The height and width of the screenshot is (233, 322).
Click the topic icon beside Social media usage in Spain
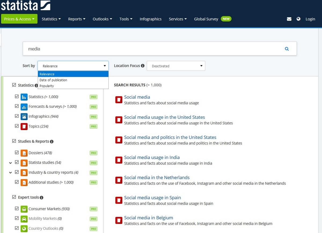click(x=119, y=200)
